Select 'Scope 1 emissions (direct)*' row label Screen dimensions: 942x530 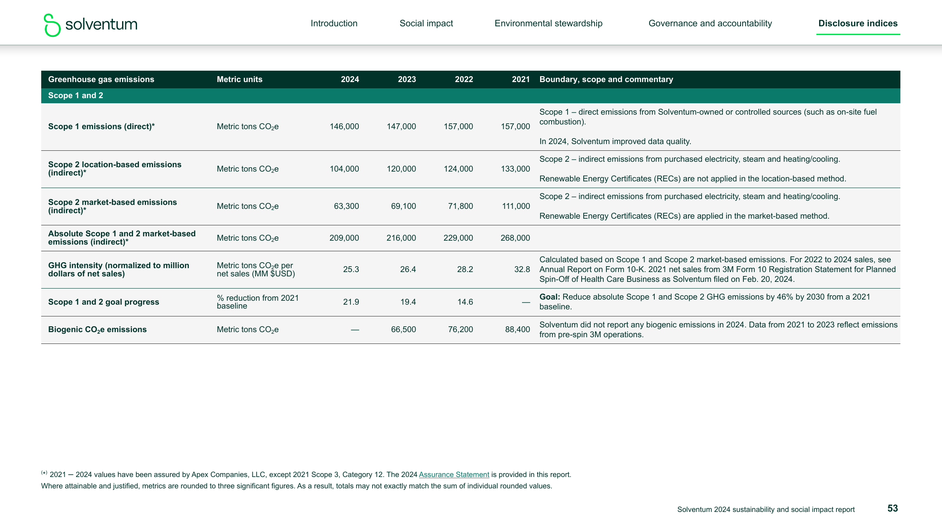click(101, 126)
